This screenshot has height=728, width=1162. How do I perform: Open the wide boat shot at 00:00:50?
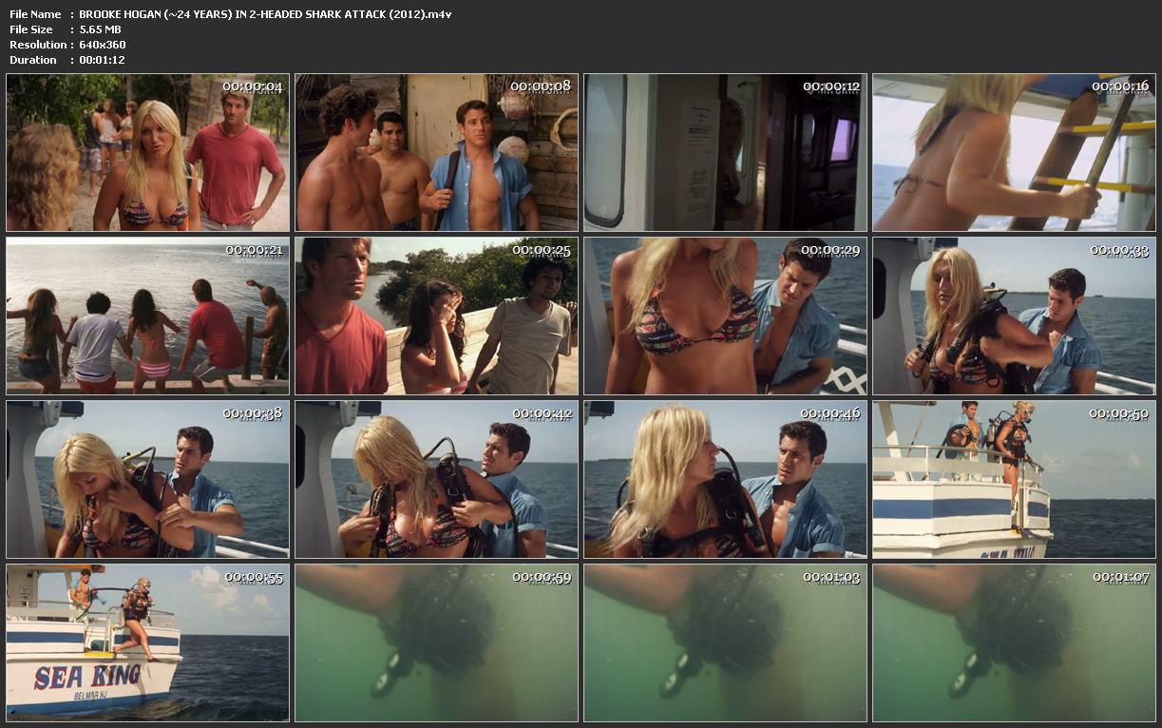1014,479
